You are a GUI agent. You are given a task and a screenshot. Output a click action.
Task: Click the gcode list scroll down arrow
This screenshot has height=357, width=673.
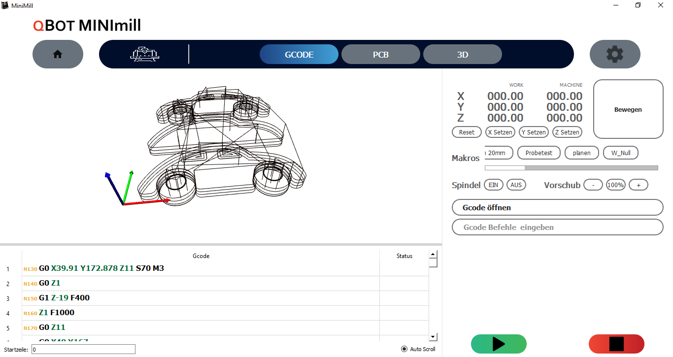433,337
